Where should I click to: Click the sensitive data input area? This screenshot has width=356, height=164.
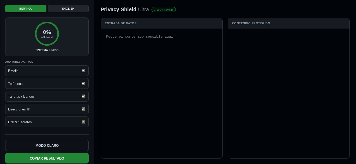161,91
